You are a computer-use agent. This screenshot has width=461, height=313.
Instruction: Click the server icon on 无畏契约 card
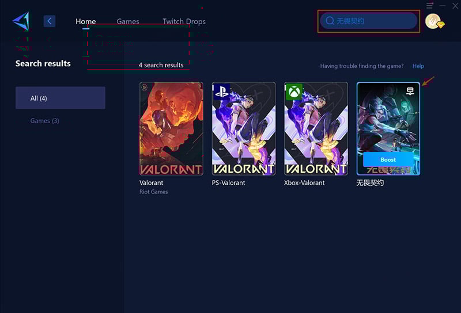click(410, 91)
